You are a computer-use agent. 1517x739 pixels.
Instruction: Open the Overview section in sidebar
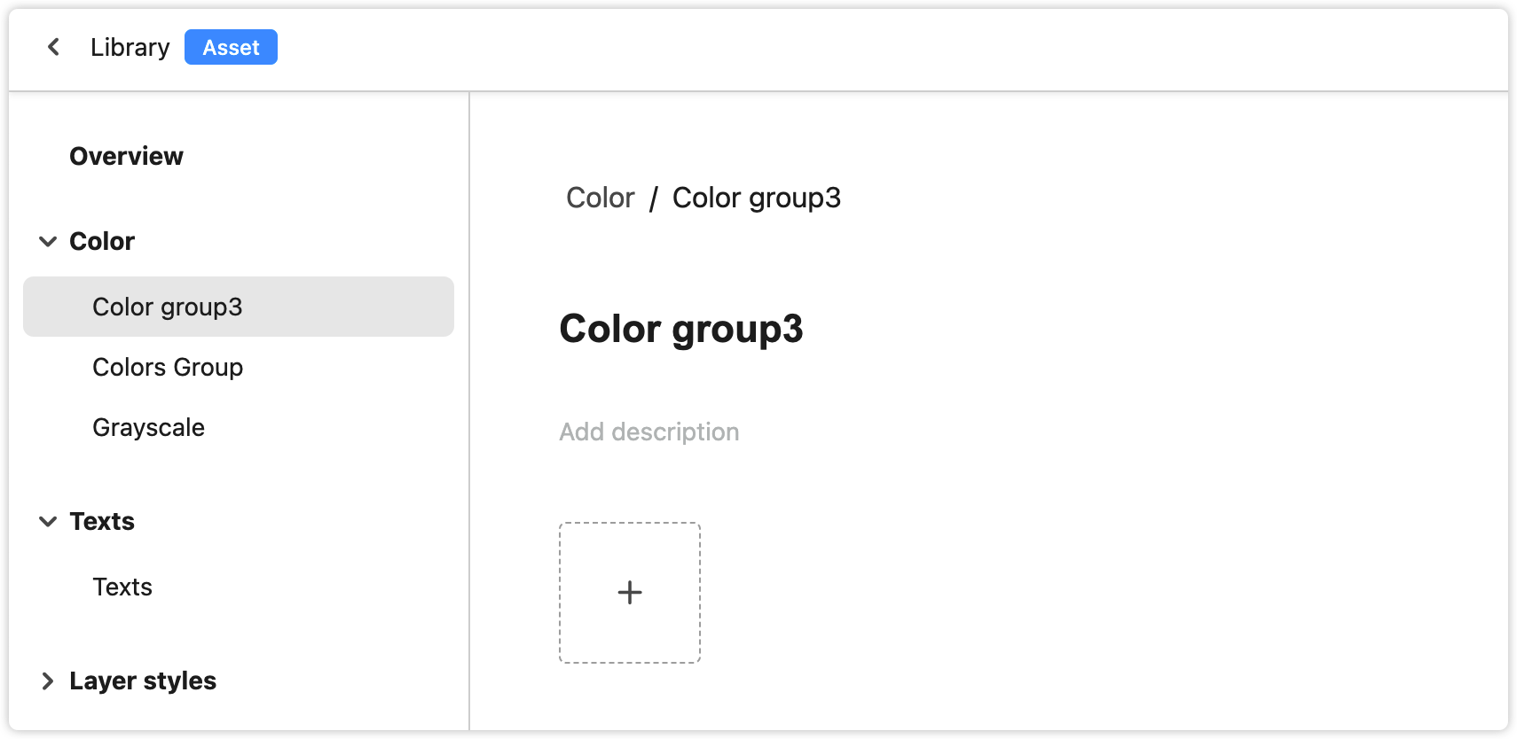(x=126, y=156)
